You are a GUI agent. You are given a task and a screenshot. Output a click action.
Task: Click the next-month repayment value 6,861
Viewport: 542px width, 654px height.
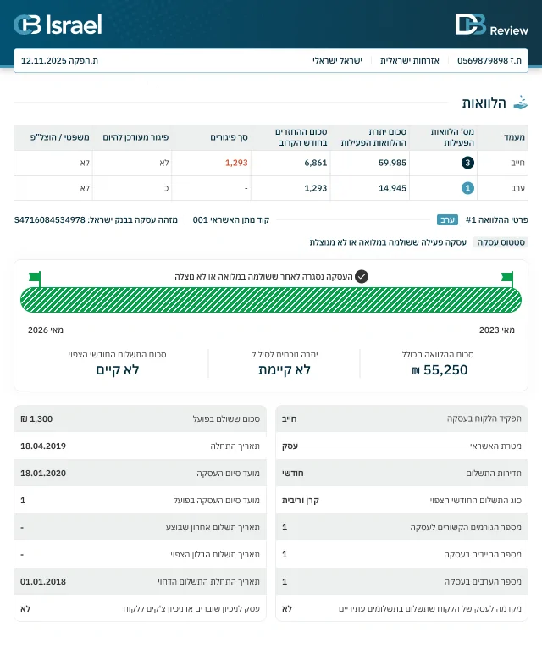316,163
